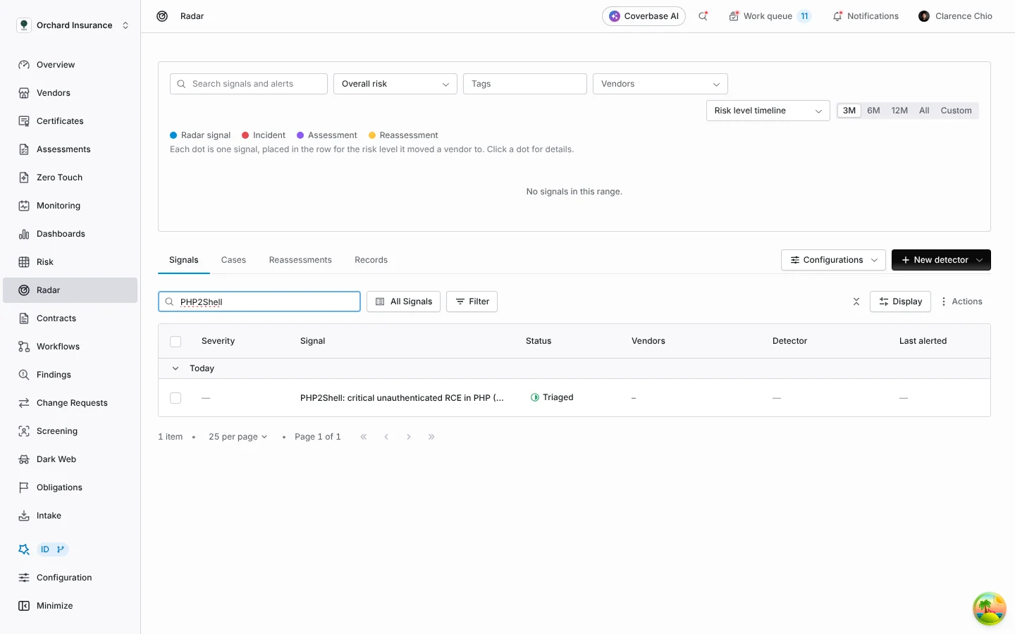This screenshot has width=1015, height=634.
Task: Click the chat search icon beside Coverbase AI
Action: [703, 16]
